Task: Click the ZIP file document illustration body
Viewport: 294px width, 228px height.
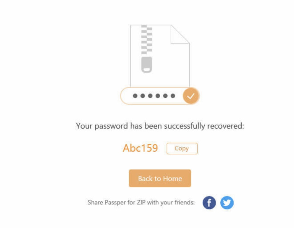Action: pos(160,56)
